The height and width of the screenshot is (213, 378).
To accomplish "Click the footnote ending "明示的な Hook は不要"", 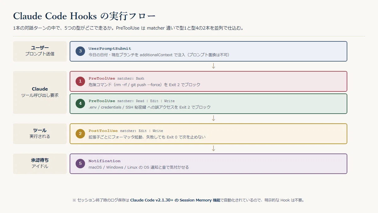I will 189,200.
